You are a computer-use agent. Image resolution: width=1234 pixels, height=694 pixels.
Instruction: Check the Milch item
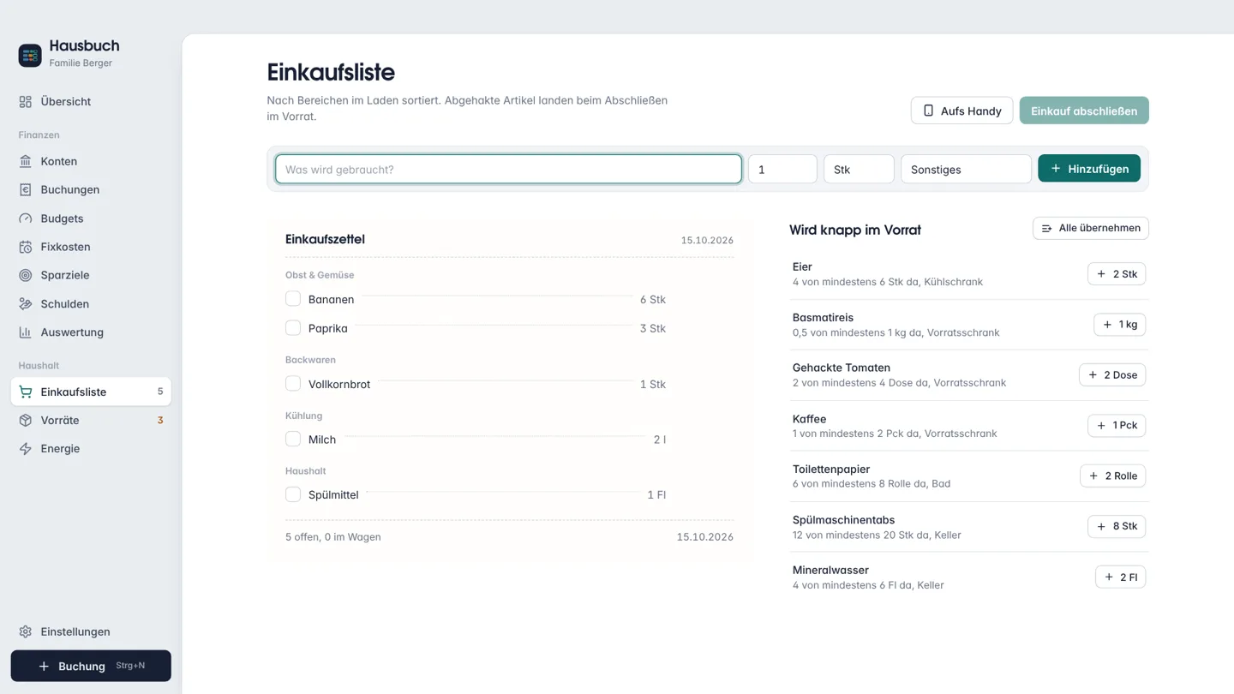(293, 440)
